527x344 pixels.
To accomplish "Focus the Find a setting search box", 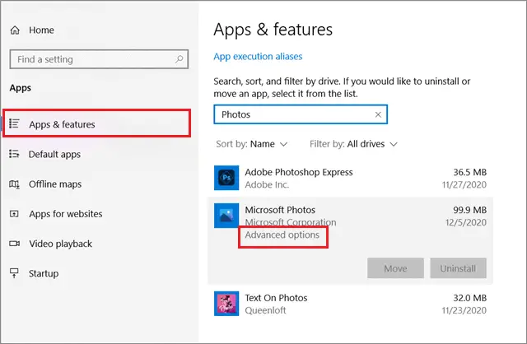I will [99, 59].
